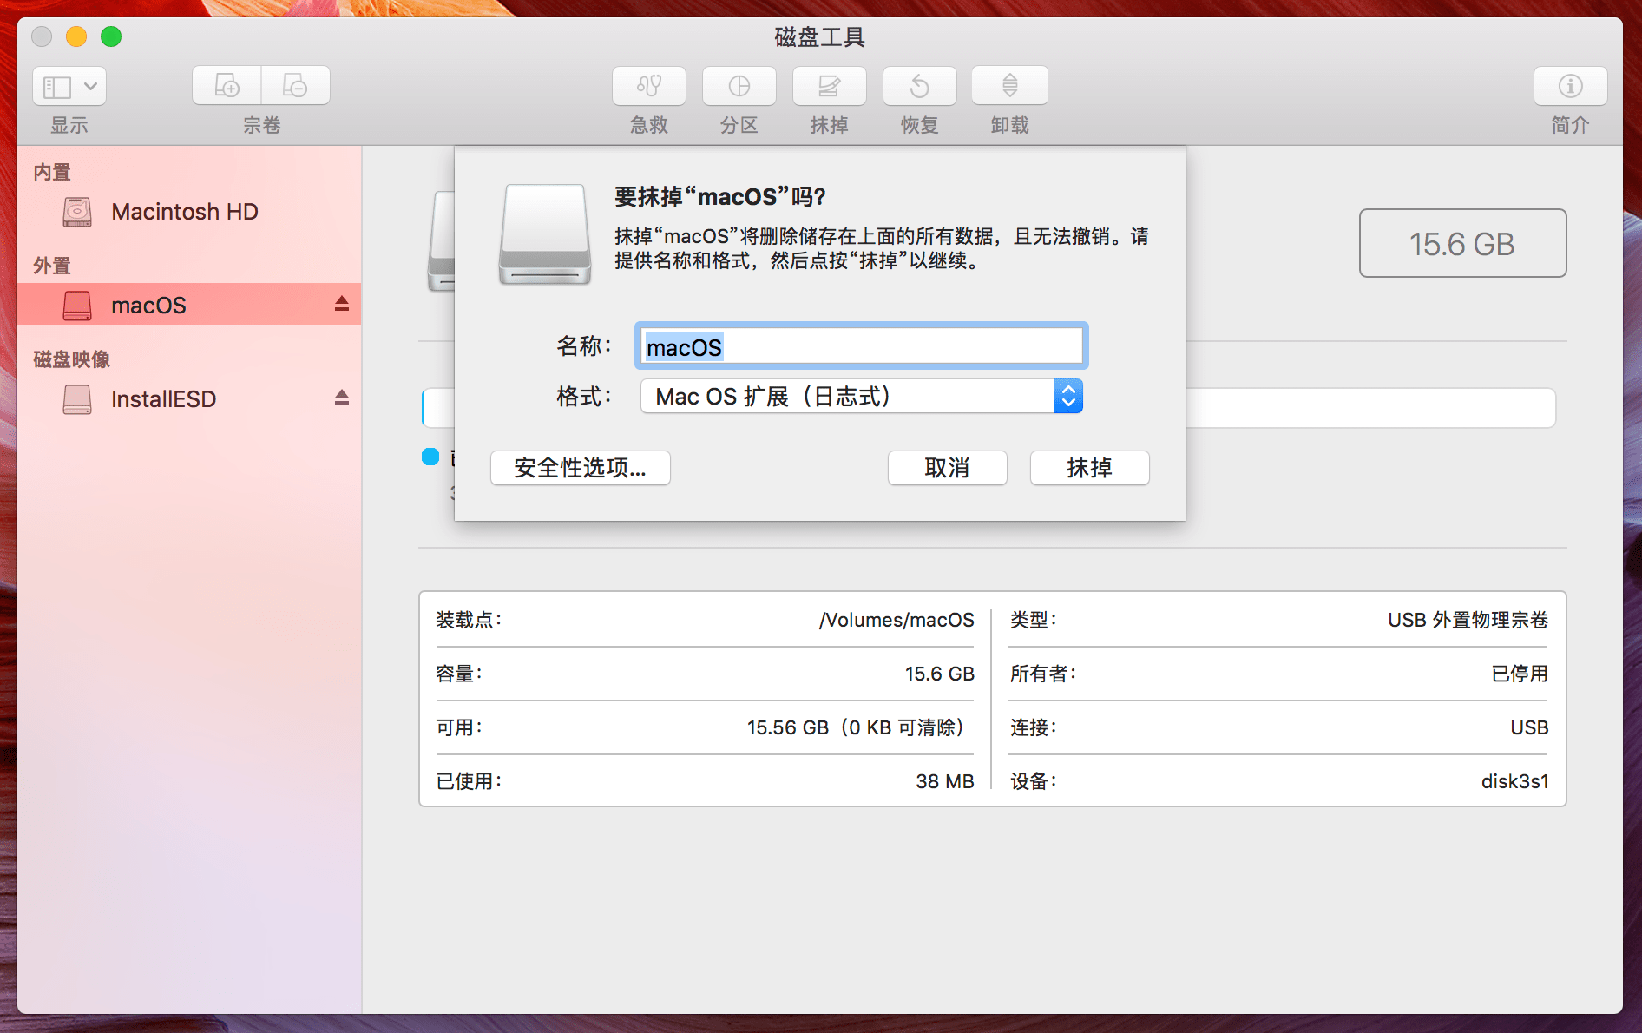Click the First Aid (急救) toolbar icon
1642x1033 pixels.
point(648,86)
